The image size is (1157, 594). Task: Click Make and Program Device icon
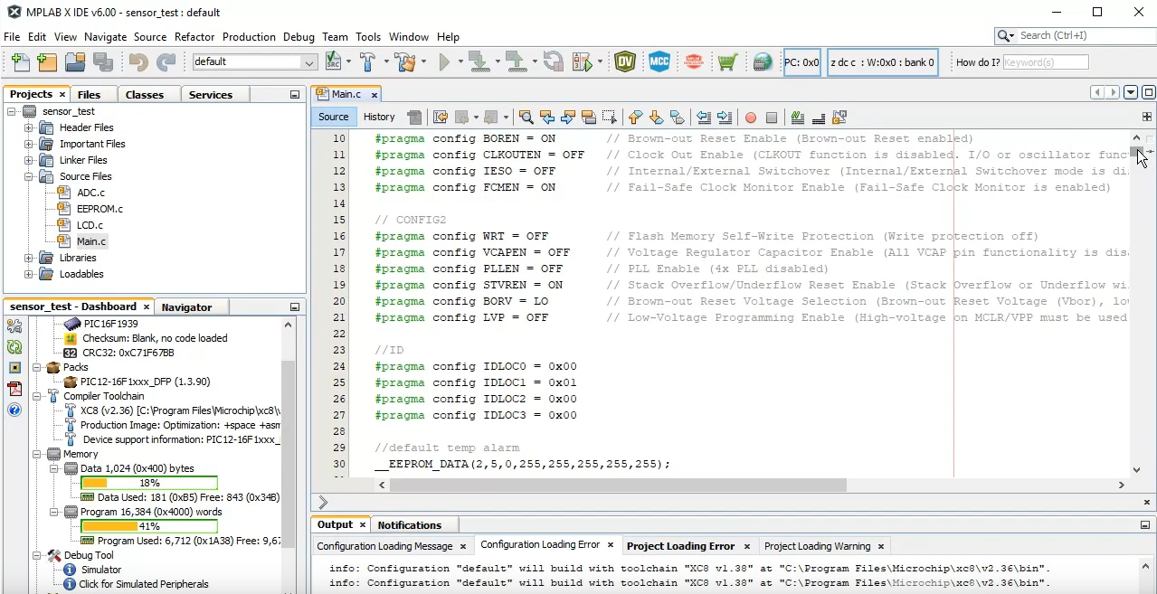479,62
